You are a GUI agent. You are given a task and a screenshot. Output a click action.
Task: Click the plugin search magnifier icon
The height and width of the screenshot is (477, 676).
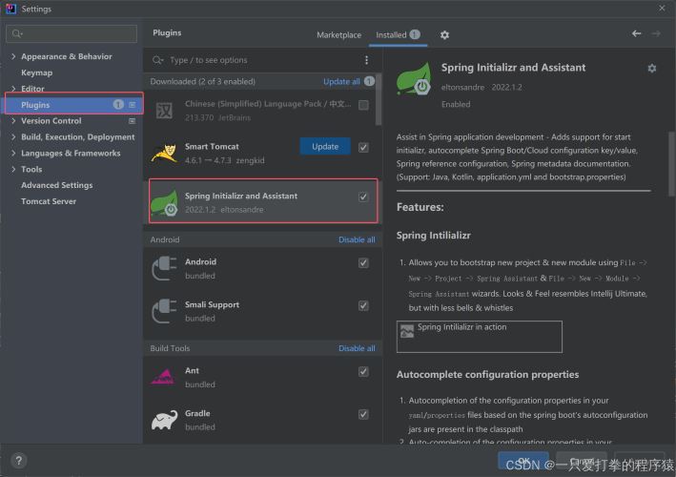point(157,60)
